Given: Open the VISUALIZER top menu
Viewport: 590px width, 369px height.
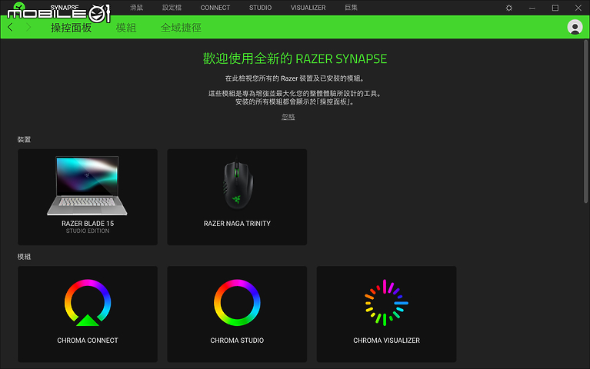Looking at the screenshot, I should pos(308,8).
